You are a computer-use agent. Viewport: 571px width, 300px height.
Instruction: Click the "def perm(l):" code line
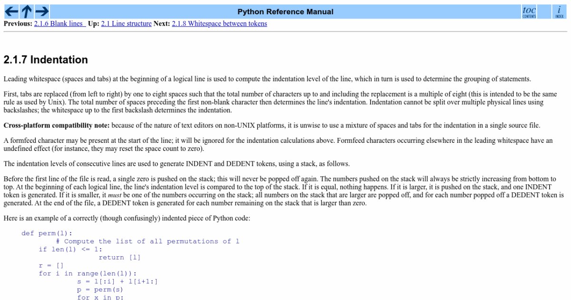click(47, 233)
